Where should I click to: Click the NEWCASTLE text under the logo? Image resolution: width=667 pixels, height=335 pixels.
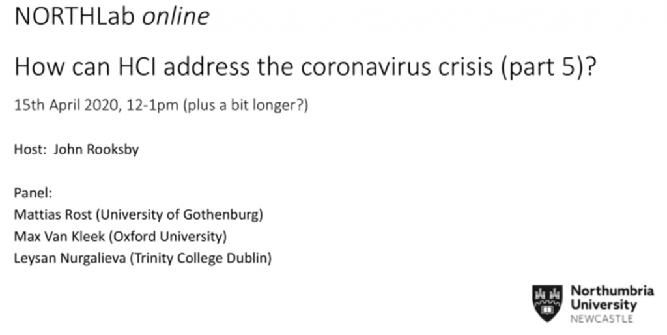click(x=601, y=319)
